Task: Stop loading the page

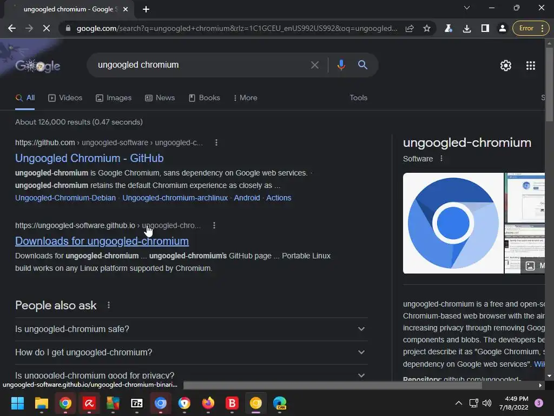Action: pyautogui.click(x=47, y=28)
